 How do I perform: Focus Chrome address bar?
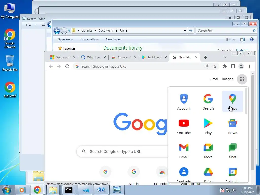tap(139, 66)
